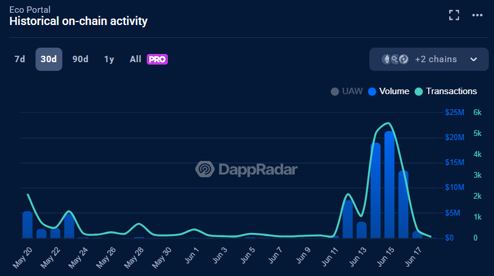This screenshot has height=276, width=494.
Task: Select the May 20 volume bar
Action: click(x=27, y=225)
